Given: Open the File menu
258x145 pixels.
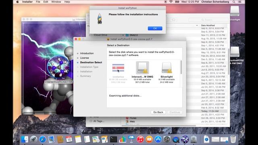Looking at the screenshot, I should coord(38,2).
